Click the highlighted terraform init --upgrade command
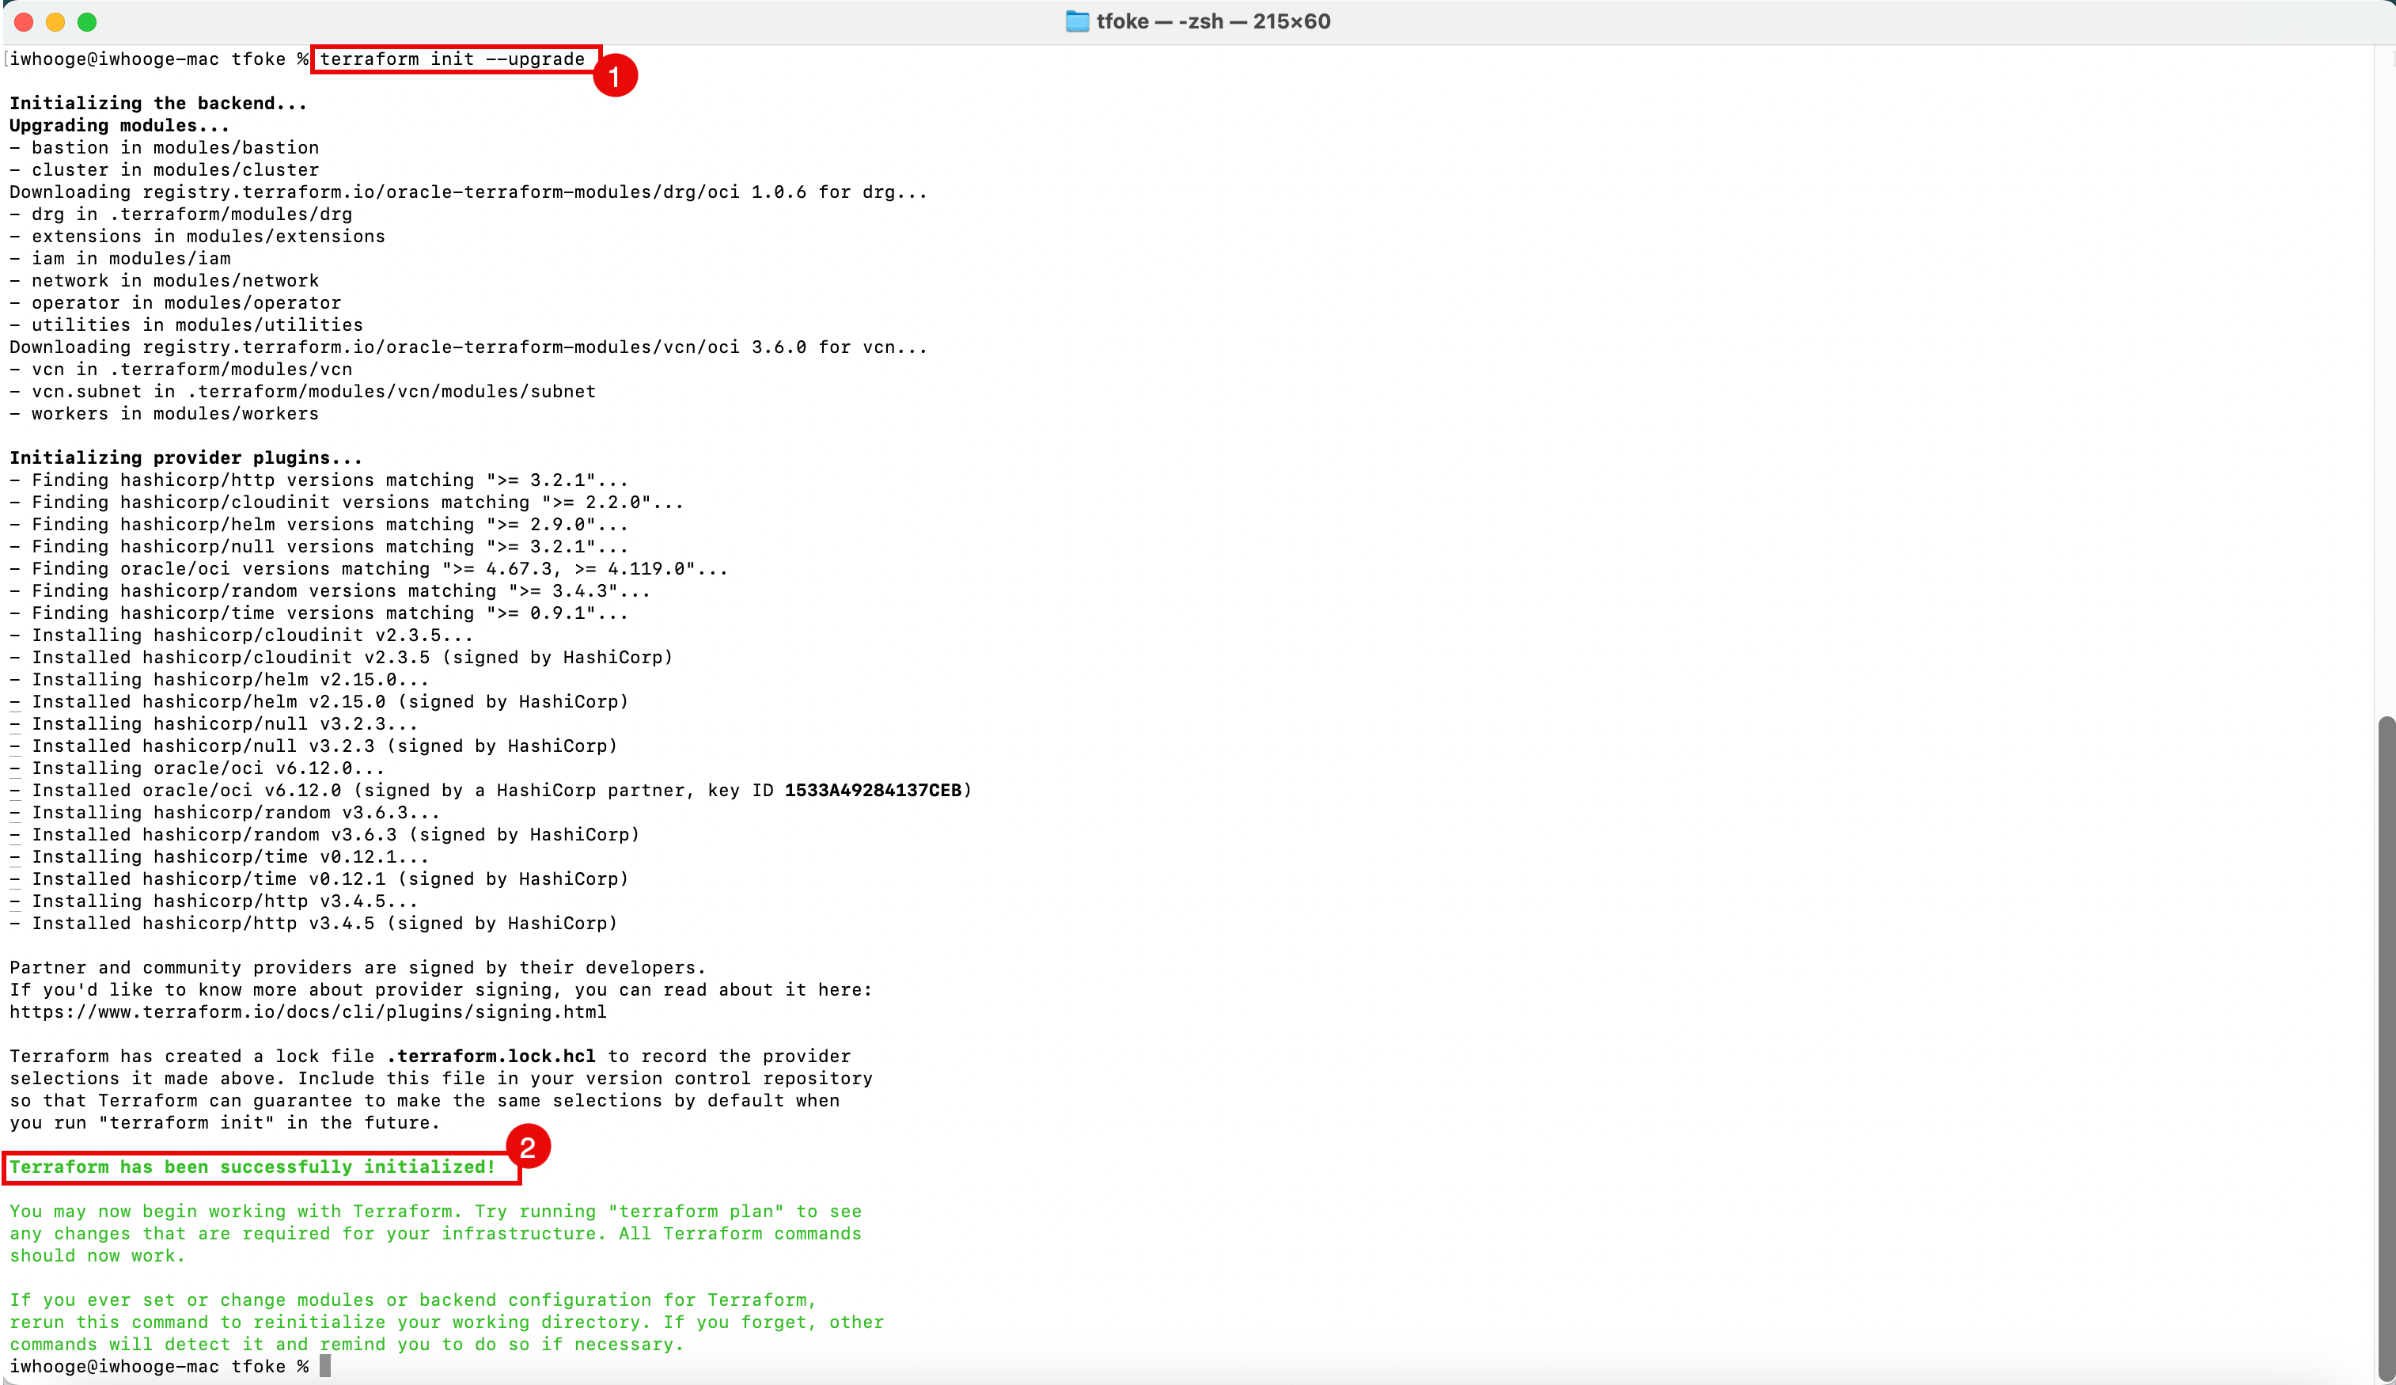 (x=453, y=59)
